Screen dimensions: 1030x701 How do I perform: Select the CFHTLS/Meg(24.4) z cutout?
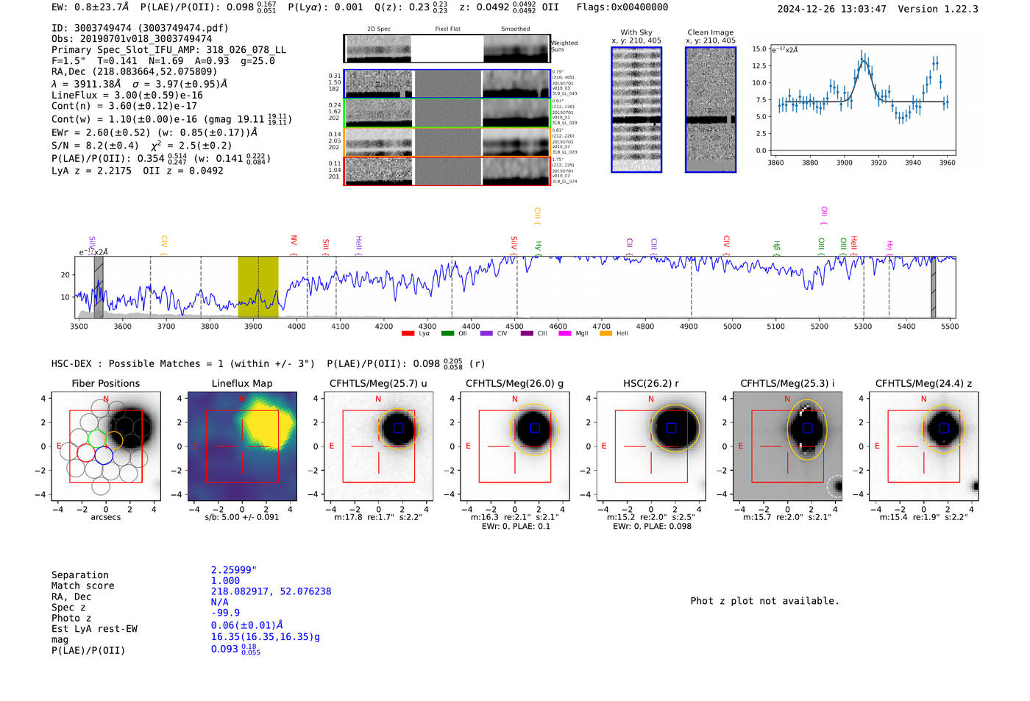point(924,446)
